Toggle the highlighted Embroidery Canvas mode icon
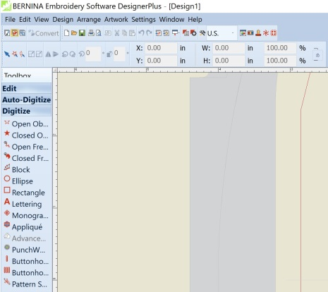 (15, 33)
